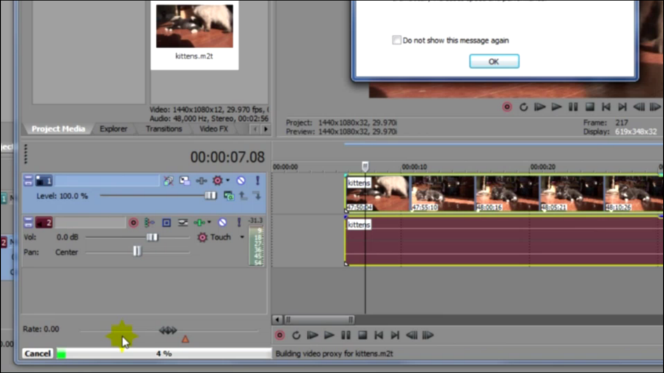
Task: Click the green automation icon on audio track 2
Action: point(199,223)
